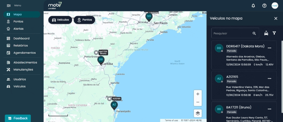Open the help question mark icon
283x122 pixels.
pyautogui.click(x=264, y=6)
